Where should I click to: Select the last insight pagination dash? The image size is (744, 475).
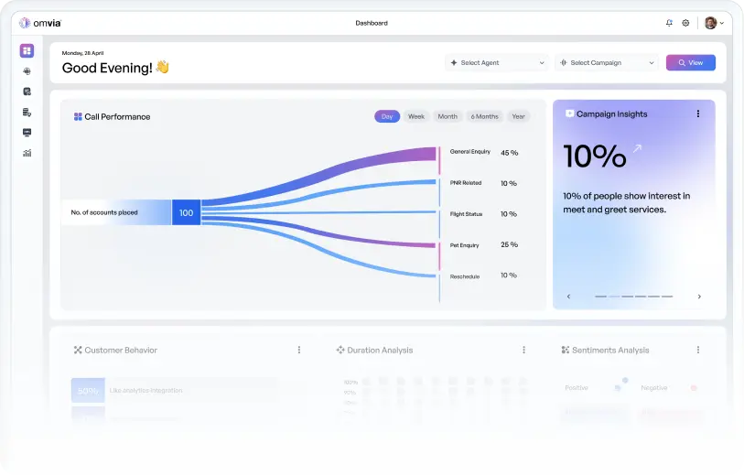pyautogui.click(x=667, y=297)
